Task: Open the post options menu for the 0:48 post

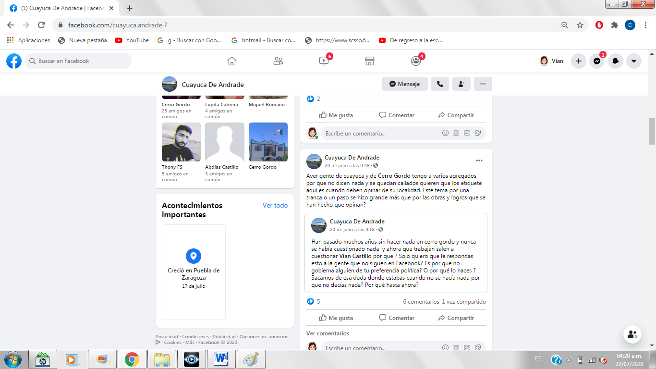Action: click(x=479, y=160)
